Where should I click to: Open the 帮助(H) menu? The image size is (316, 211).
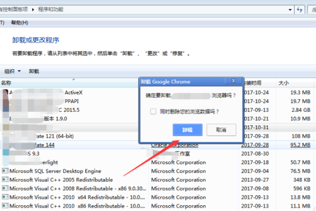pos(19,23)
